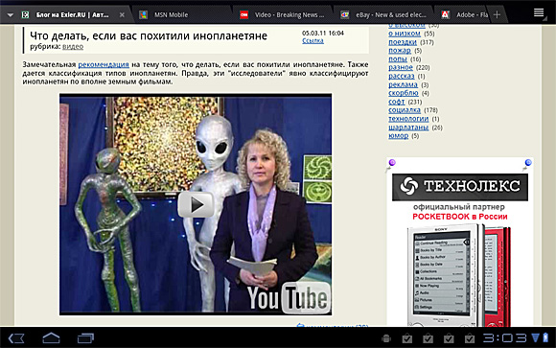Open the рекомендация link in the post

pos(104,64)
